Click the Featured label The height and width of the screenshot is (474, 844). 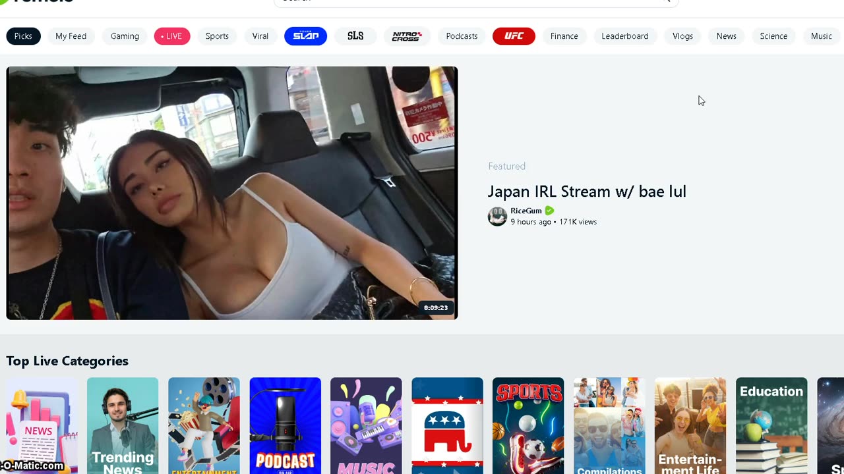point(506,167)
